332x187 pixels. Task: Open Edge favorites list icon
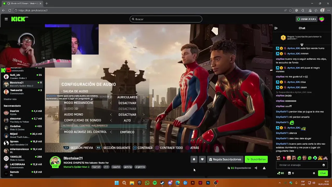point(316,10)
